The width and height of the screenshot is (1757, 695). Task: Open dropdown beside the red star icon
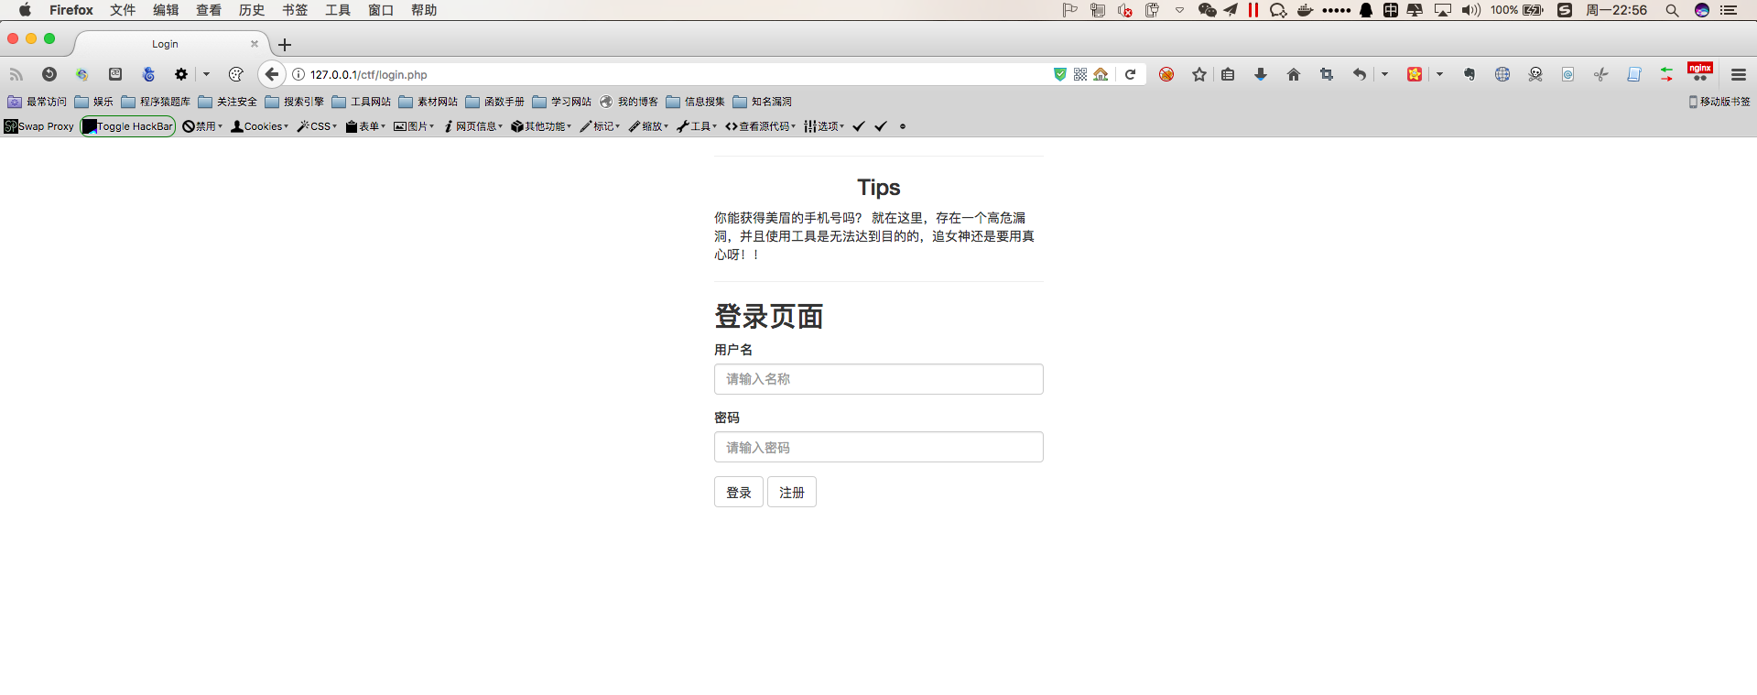pos(1439,74)
